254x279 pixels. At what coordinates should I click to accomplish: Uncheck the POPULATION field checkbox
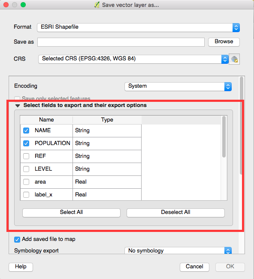pyautogui.click(x=26, y=143)
